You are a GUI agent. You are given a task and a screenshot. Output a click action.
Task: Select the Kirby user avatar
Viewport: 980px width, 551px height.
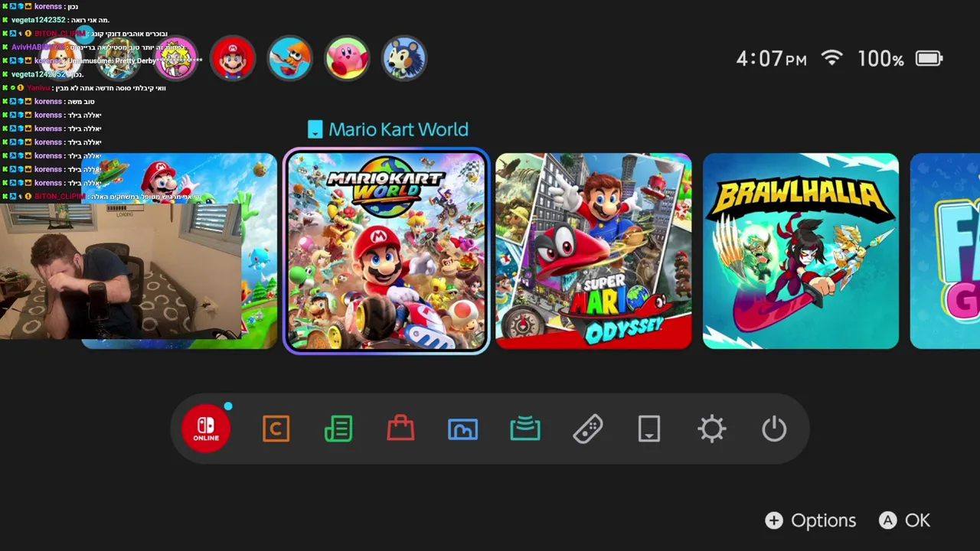(347, 58)
